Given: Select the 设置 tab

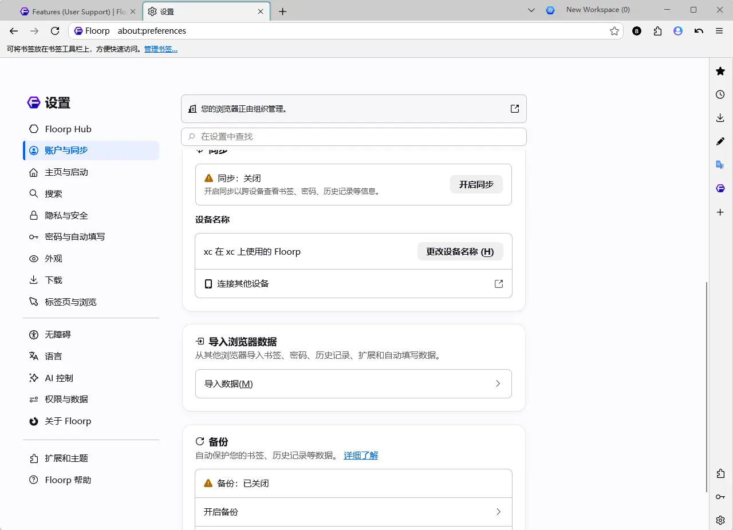Looking at the screenshot, I should click(x=206, y=11).
